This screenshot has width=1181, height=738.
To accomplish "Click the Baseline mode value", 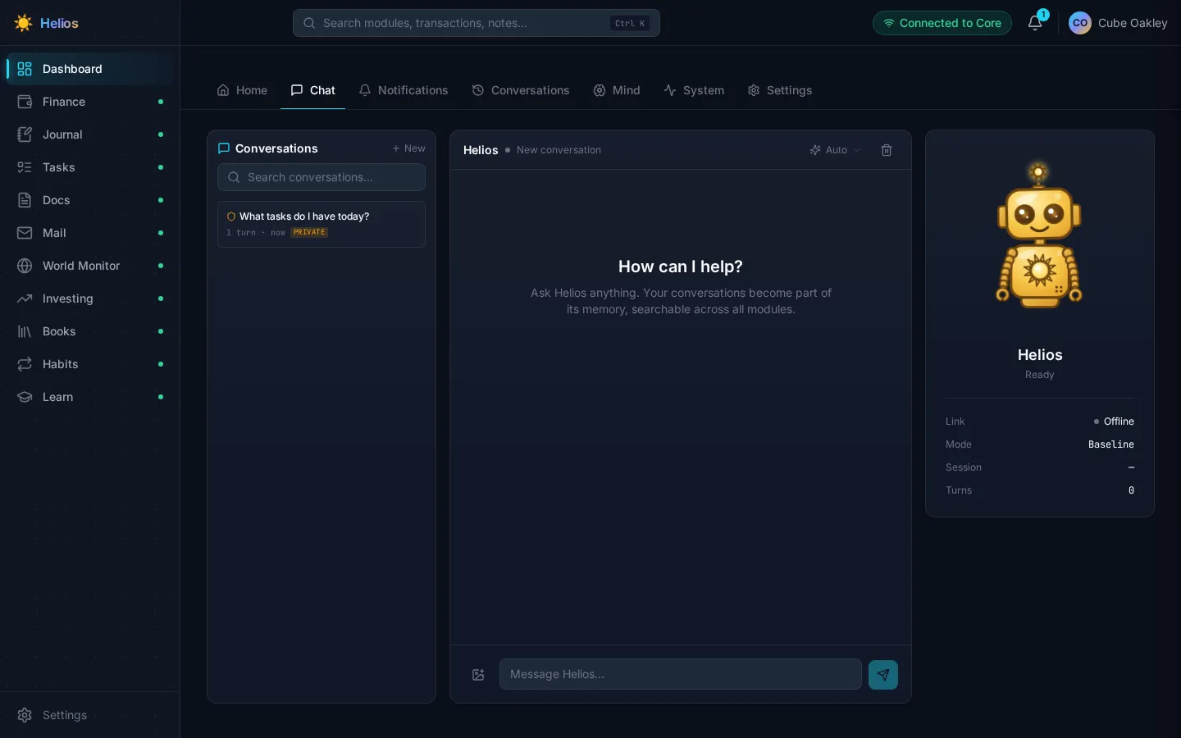I will 1111,444.
